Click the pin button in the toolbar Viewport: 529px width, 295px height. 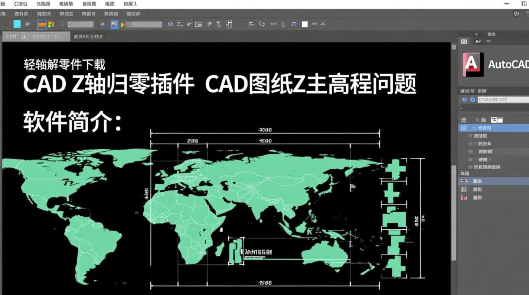pyautogui.click(x=102, y=24)
